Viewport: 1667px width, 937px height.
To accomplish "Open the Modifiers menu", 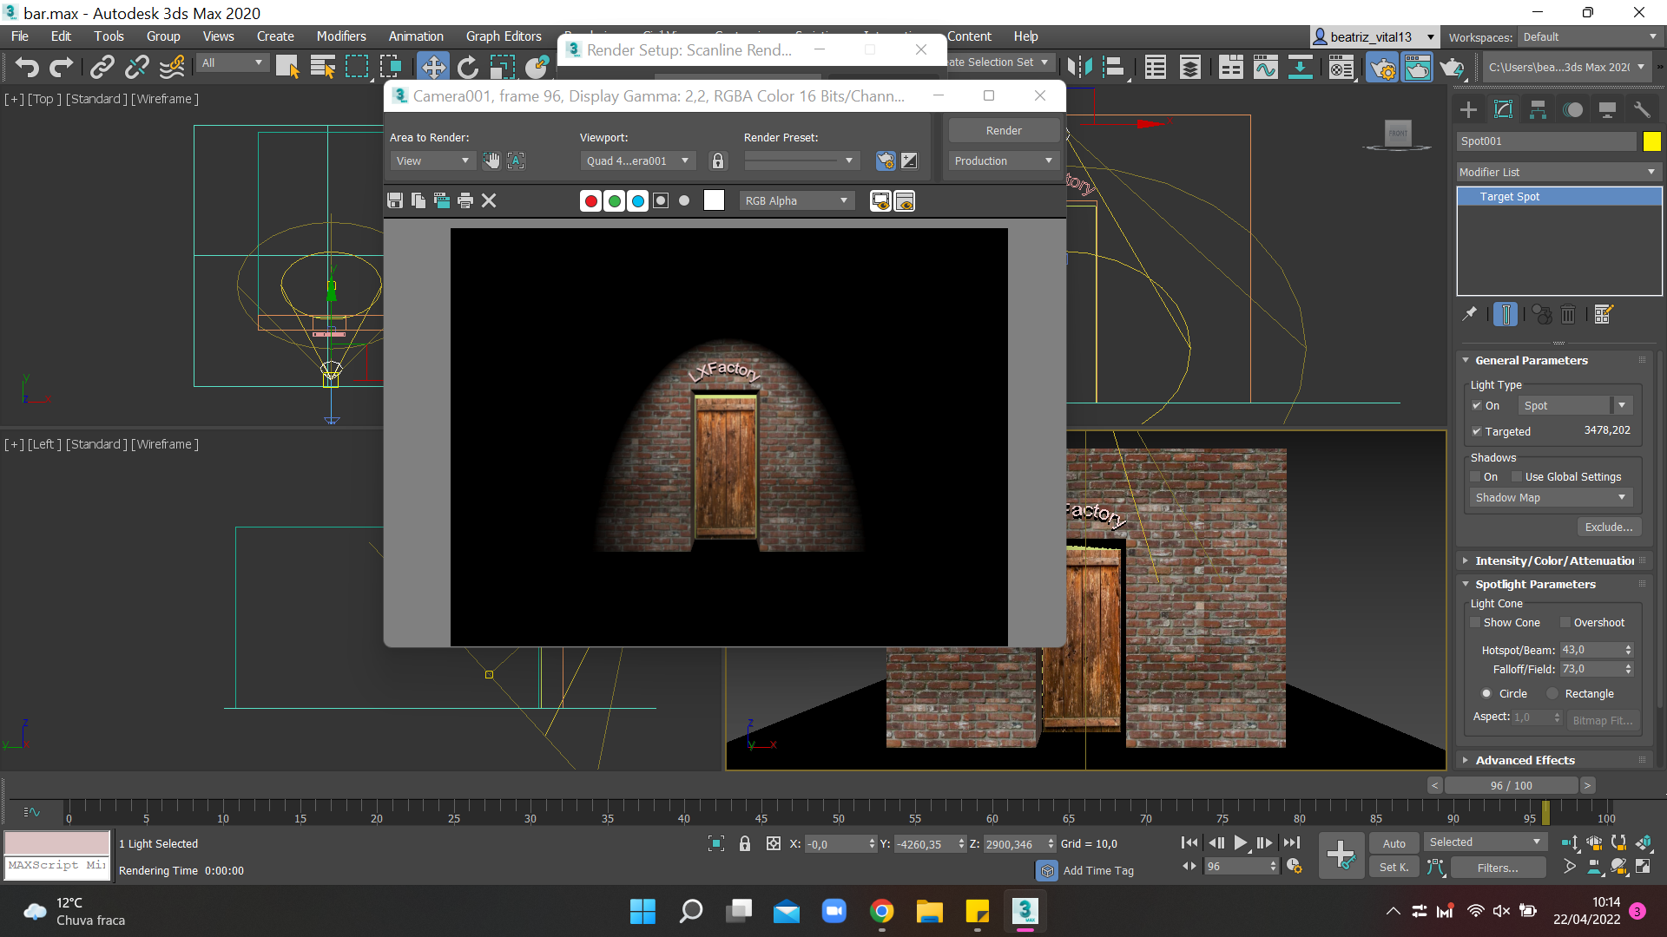I will (x=340, y=36).
